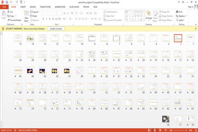Switch to Reading View in status bar
Screen dimensions: 198x132
[x=160, y=130]
